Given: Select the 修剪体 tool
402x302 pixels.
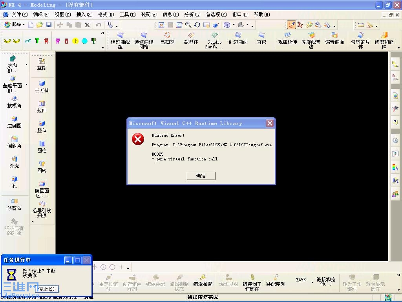Looking at the screenshot, I should coord(15,205).
